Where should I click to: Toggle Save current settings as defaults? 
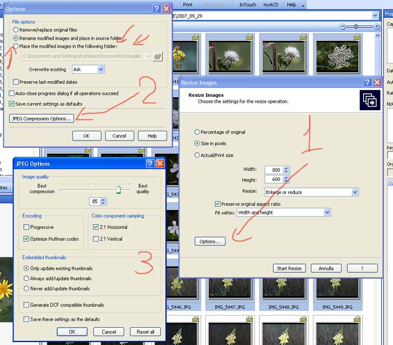coord(11,104)
